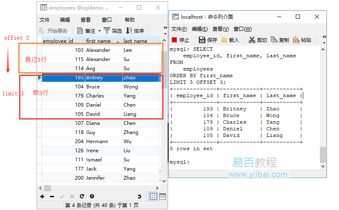The height and width of the screenshot is (210, 339).
Task: Click the apply changes checkmark icon
Action: 62,196
